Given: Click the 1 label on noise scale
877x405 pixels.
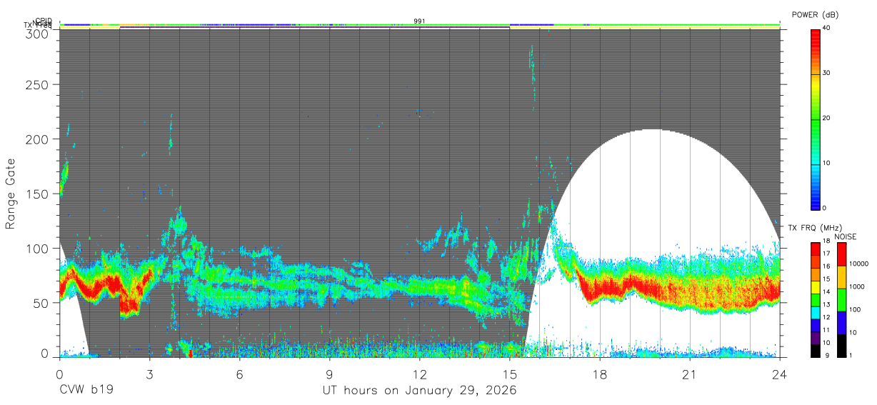Looking at the screenshot, I should pos(851,355).
